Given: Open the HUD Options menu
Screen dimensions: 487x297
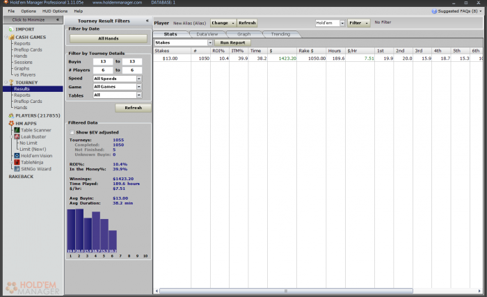Looking at the screenshot, I should tap(56, 11).
